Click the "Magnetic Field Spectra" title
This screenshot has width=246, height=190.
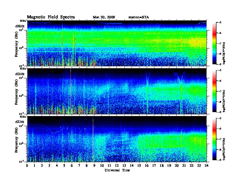(x=51, y=17)
